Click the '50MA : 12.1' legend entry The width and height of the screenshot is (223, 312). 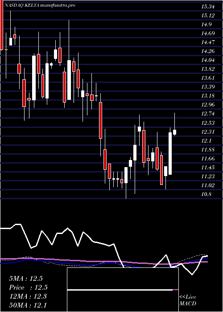pyautogui.click(x=28, y=305)
